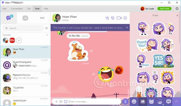Select the Violet waving sad sticker
This screenshot has height=106, width=181.
click(x=159, y=29)
